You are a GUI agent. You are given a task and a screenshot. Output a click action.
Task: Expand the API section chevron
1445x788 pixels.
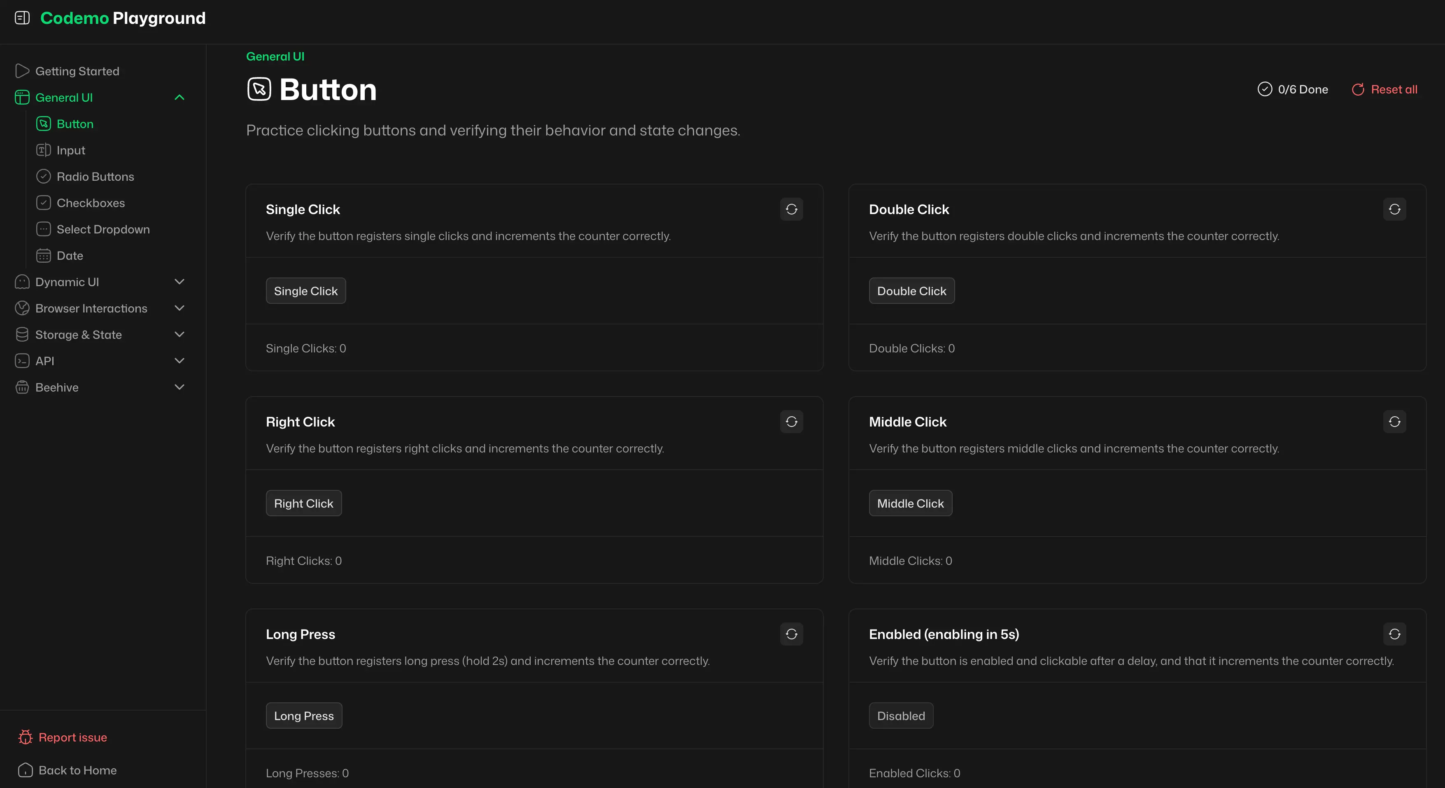coord(179,361)
